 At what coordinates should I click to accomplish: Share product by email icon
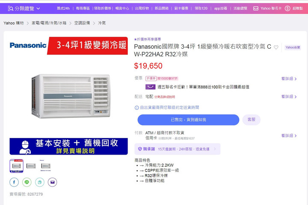53,182
